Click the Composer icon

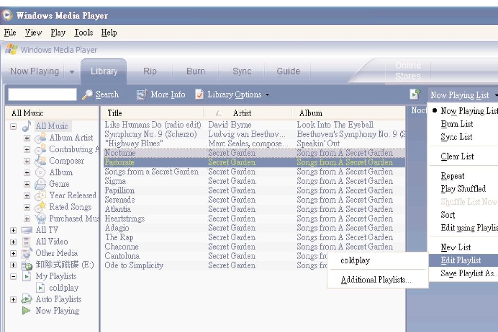(40, 161)
